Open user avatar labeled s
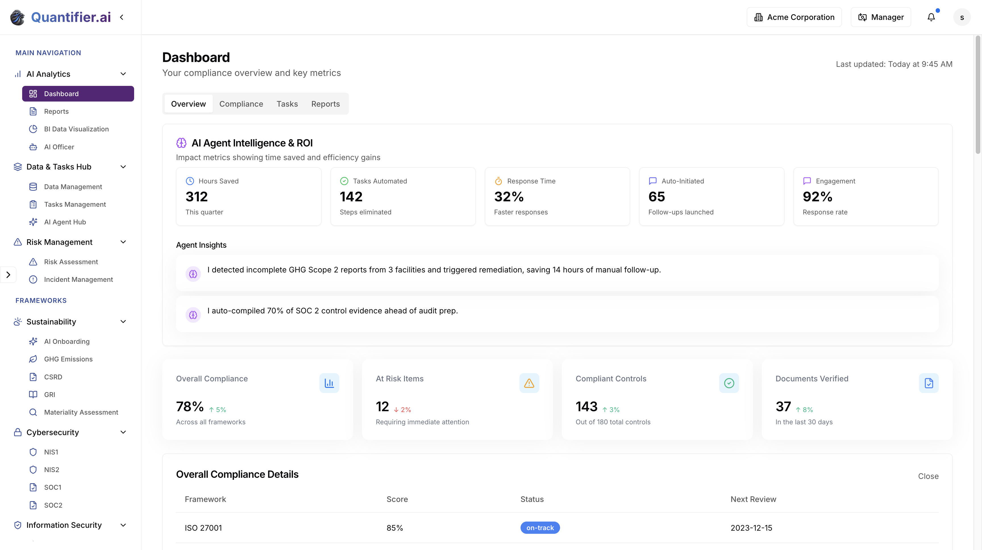This screenshot has height=550, width=982. point(962,17)
